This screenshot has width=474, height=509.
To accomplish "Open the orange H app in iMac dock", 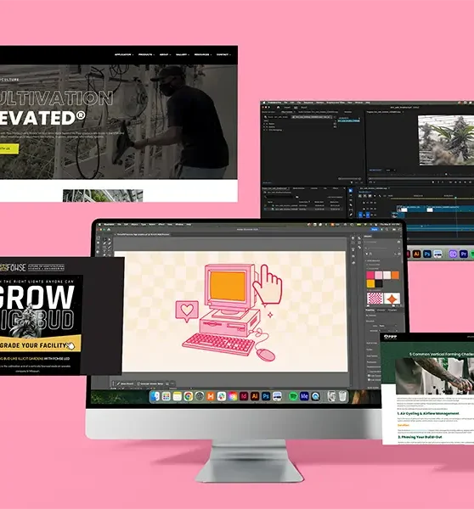I will click(211, 396).
